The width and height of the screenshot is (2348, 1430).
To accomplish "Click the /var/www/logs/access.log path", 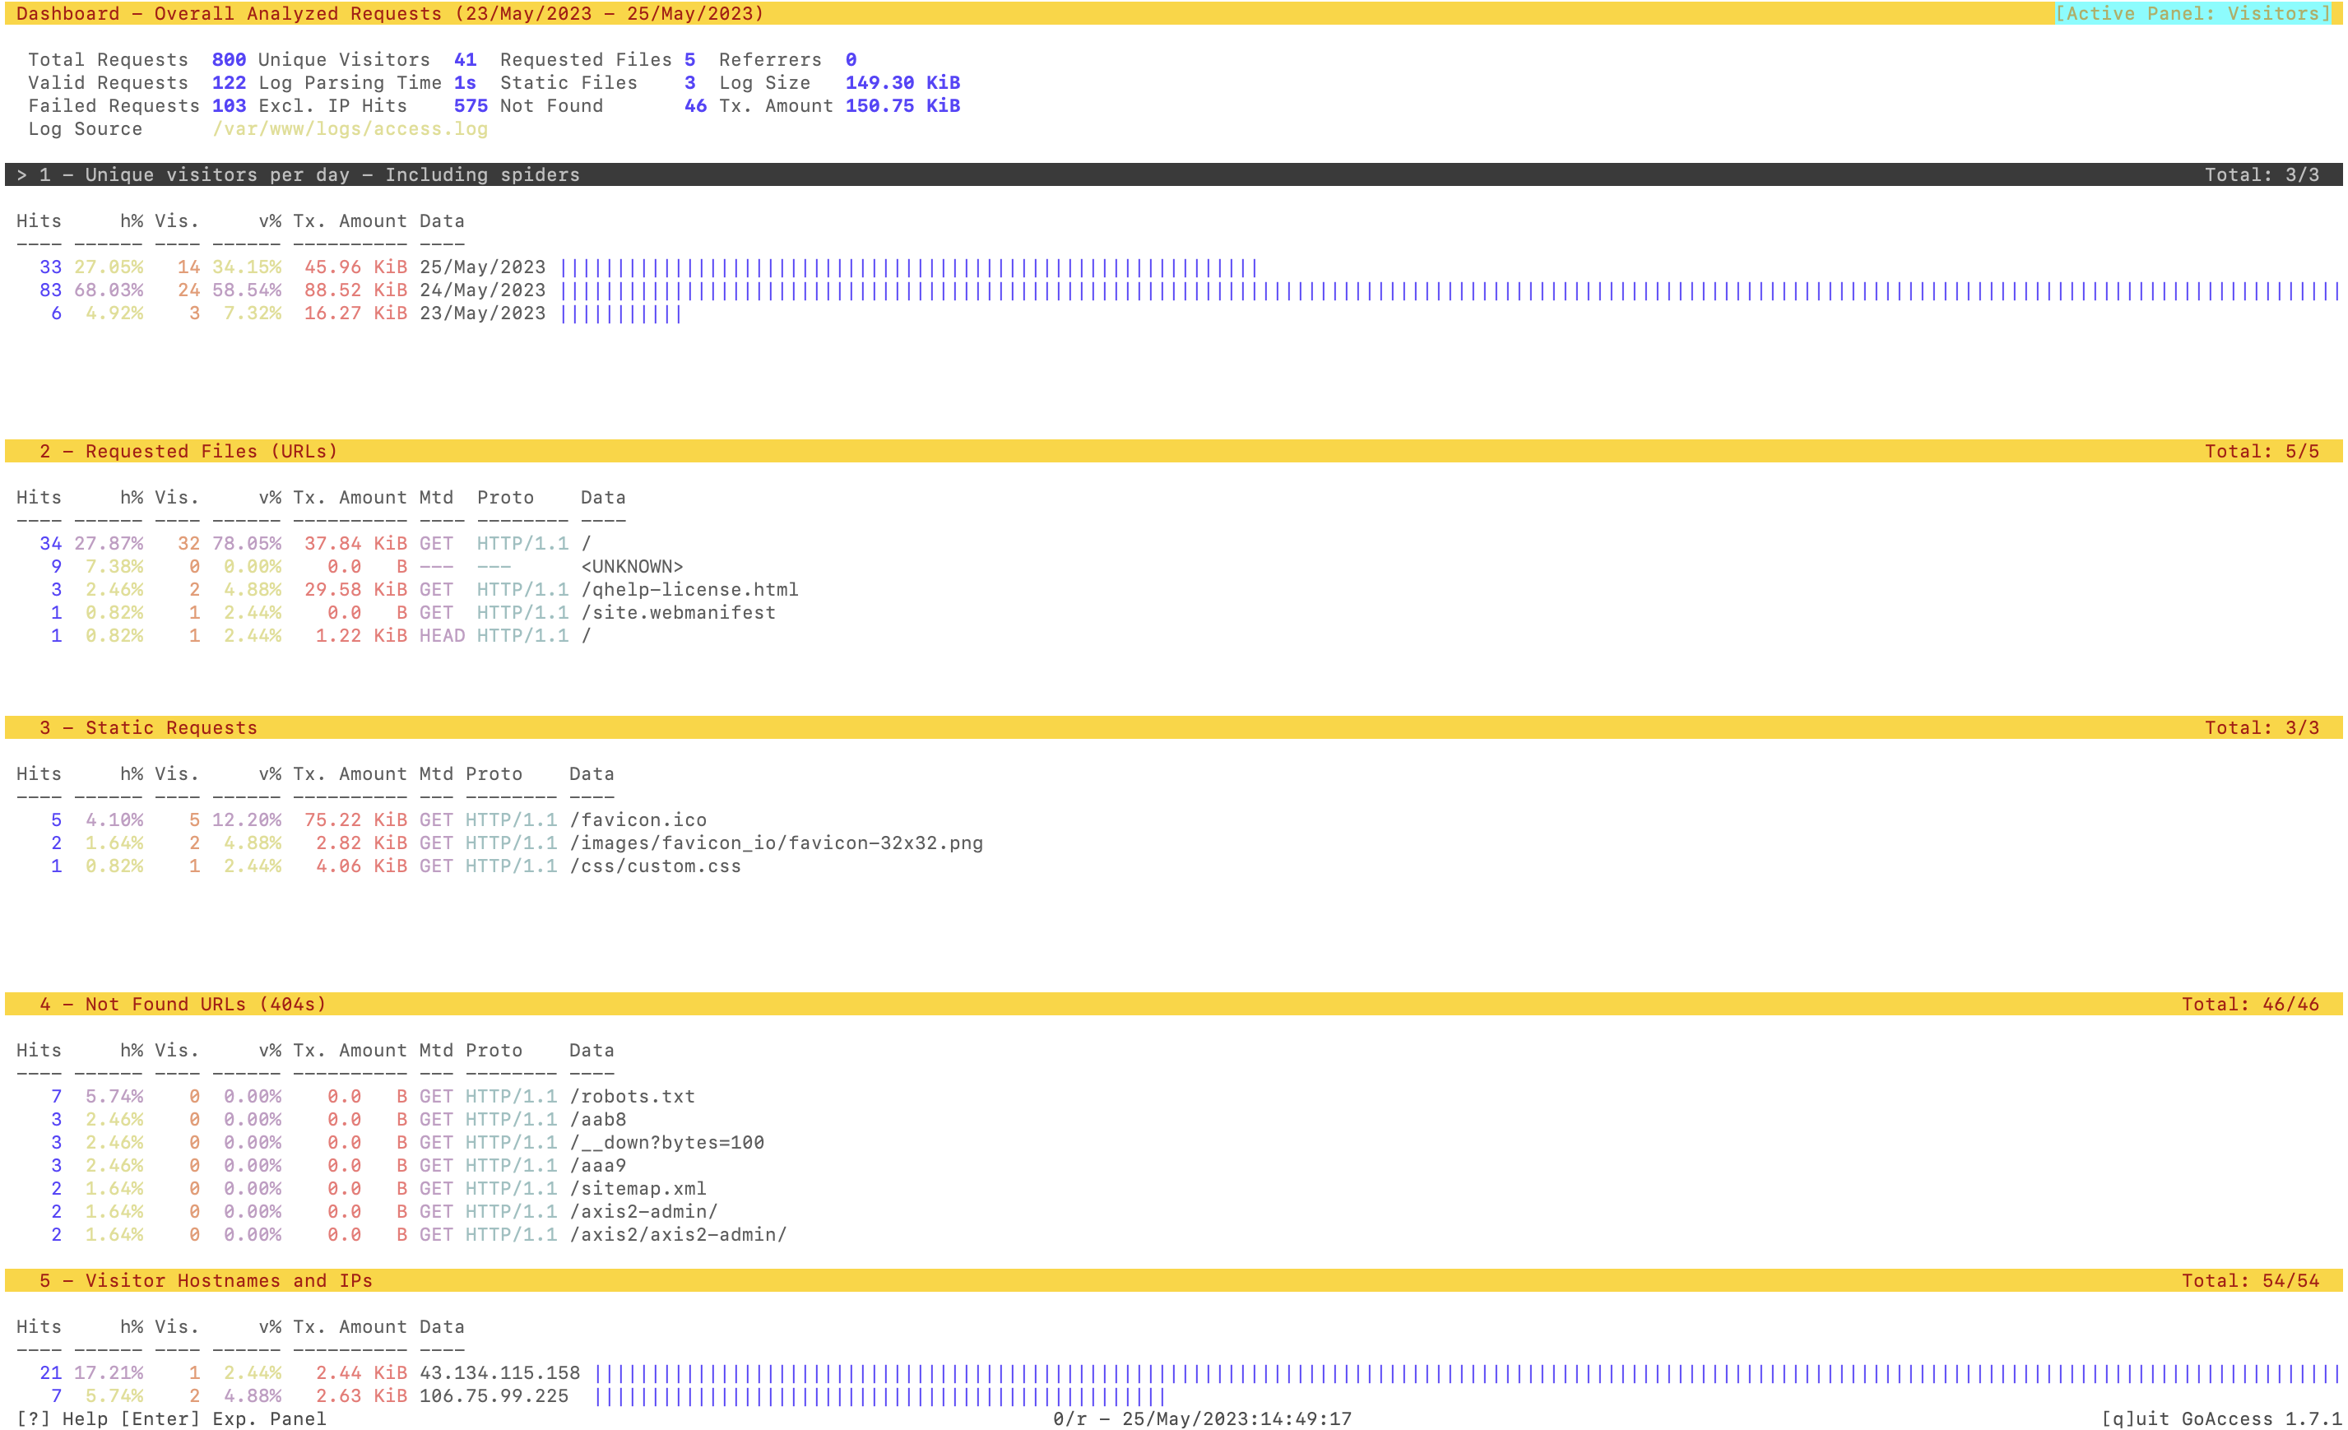I will click(350, 128).
